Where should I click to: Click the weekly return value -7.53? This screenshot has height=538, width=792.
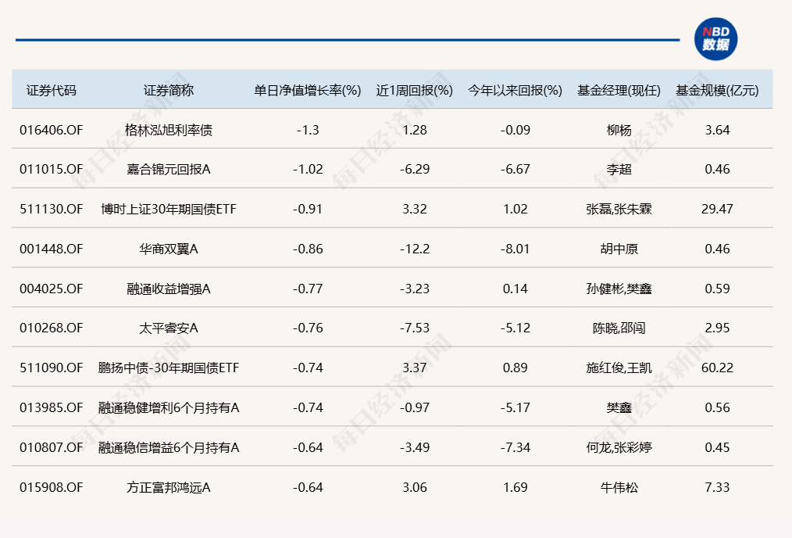[x=415, y=328]
